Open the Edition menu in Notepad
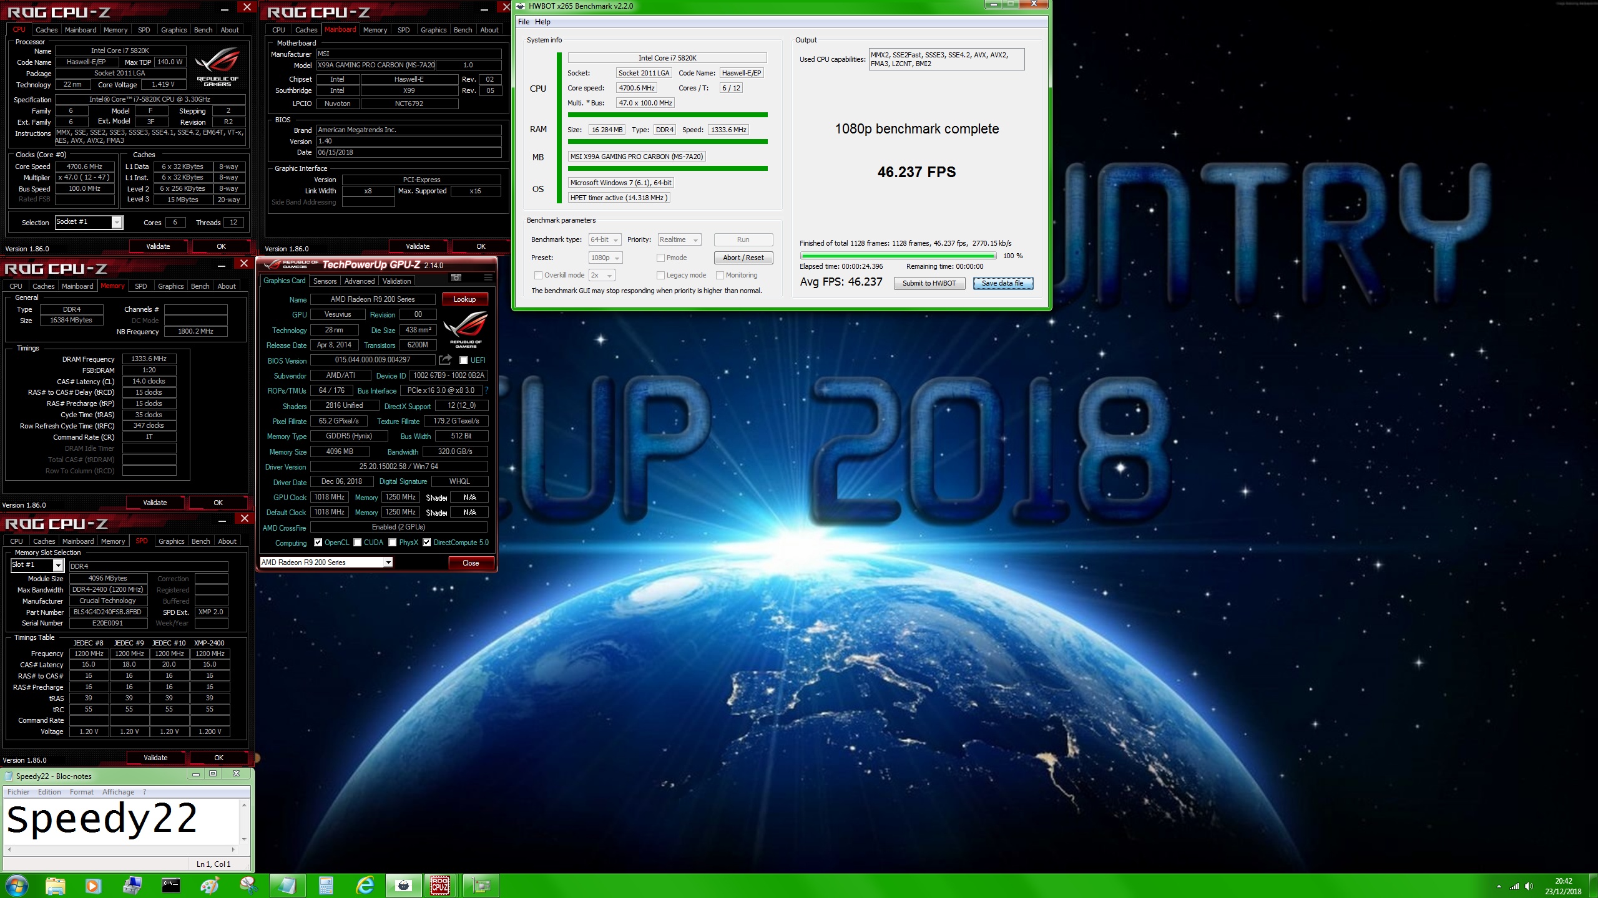 (49, 792)
